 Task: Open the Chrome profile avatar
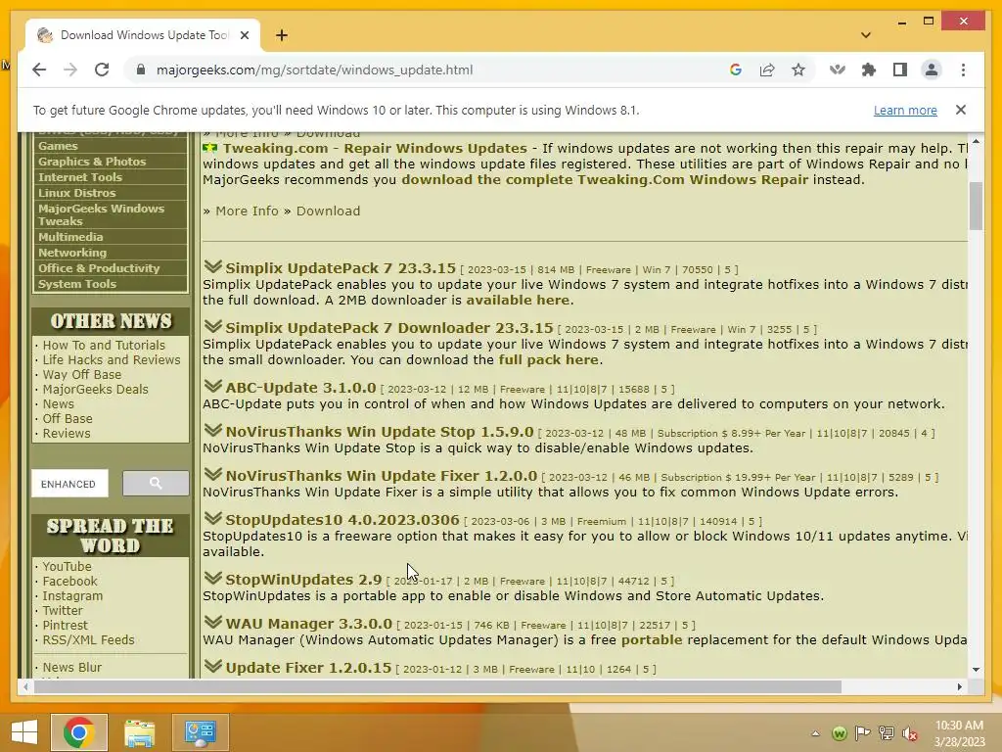(932, 70)
